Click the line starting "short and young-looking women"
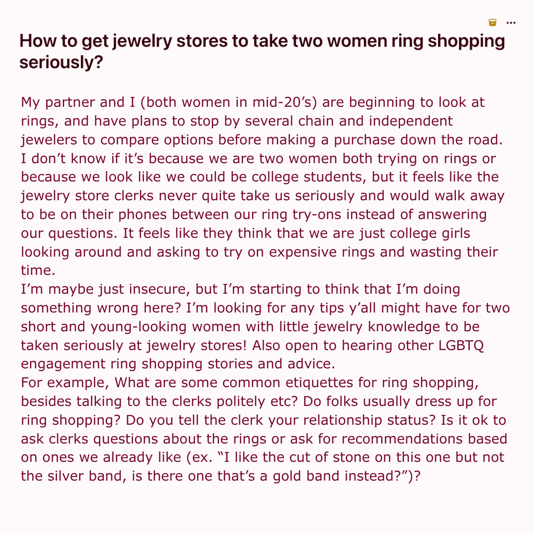 click(250, 327)
